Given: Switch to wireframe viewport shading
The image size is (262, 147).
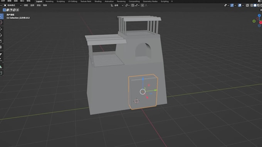Looking at the screenshot, I should [x=252, y=5].
